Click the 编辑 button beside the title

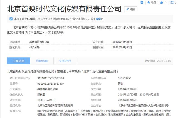(130, 9)
